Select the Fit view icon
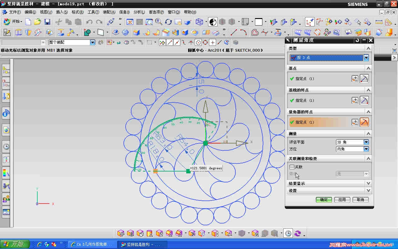 coord(130,22)
